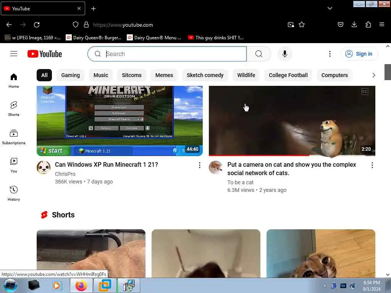Open the Windows Start orb
This screenshot has height=293, width=391.
10,285
